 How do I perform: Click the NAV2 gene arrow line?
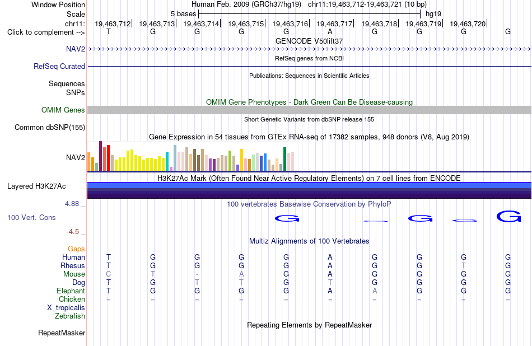tap(309, 49)
